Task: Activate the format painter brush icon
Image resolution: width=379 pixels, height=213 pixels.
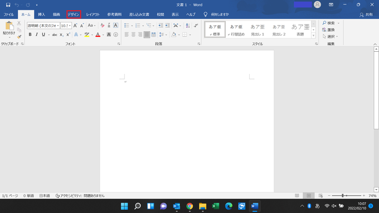Action: 19,37
